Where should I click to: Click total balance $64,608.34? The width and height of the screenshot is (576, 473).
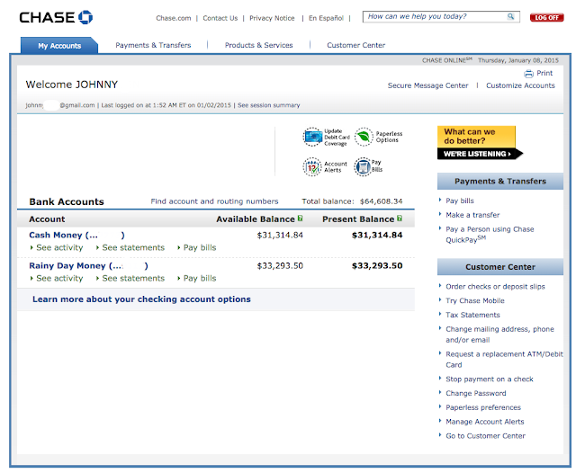381,201
